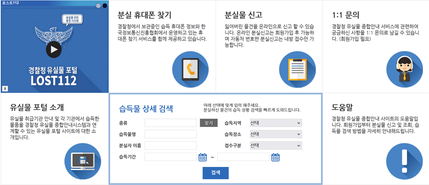Select the first banner slide indicator dot
The image size is (429, 185).
98,6
